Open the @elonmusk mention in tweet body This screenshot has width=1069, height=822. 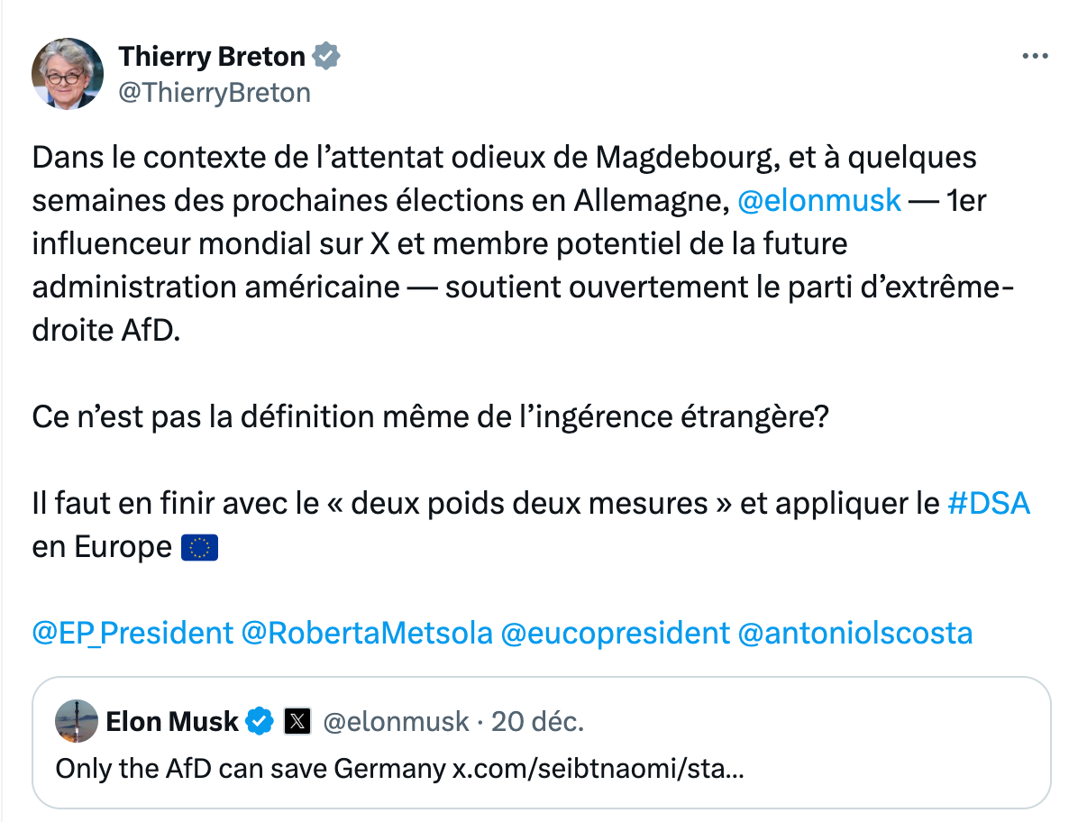coord(818,201)
